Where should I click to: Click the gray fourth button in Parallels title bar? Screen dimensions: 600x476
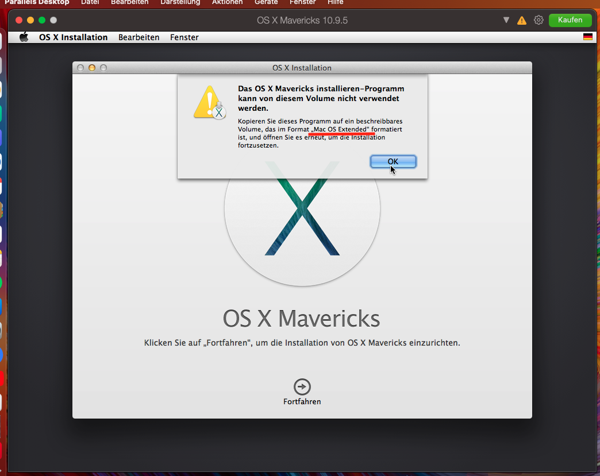pyautogui.click(x=53, y=20)
